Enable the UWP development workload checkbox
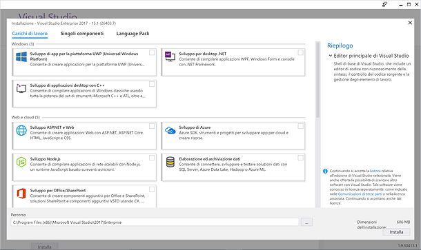The width and height of the screenshot is (421, 250). [152, 52]
